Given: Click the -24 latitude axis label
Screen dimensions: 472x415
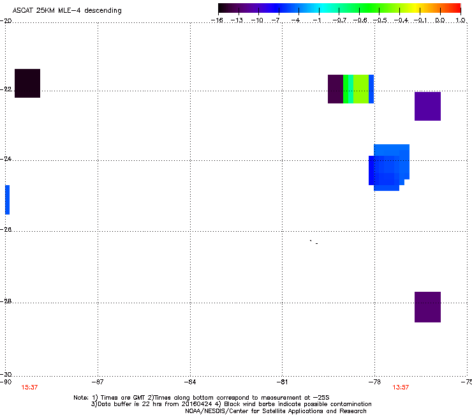Looking at the screenshot, I should click(x=6, y=158).
